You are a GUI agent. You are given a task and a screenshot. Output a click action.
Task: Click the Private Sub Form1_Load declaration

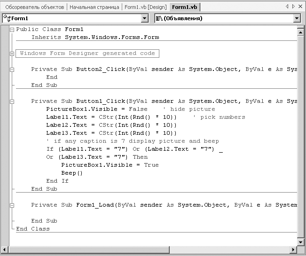click(x=164, y=205)
